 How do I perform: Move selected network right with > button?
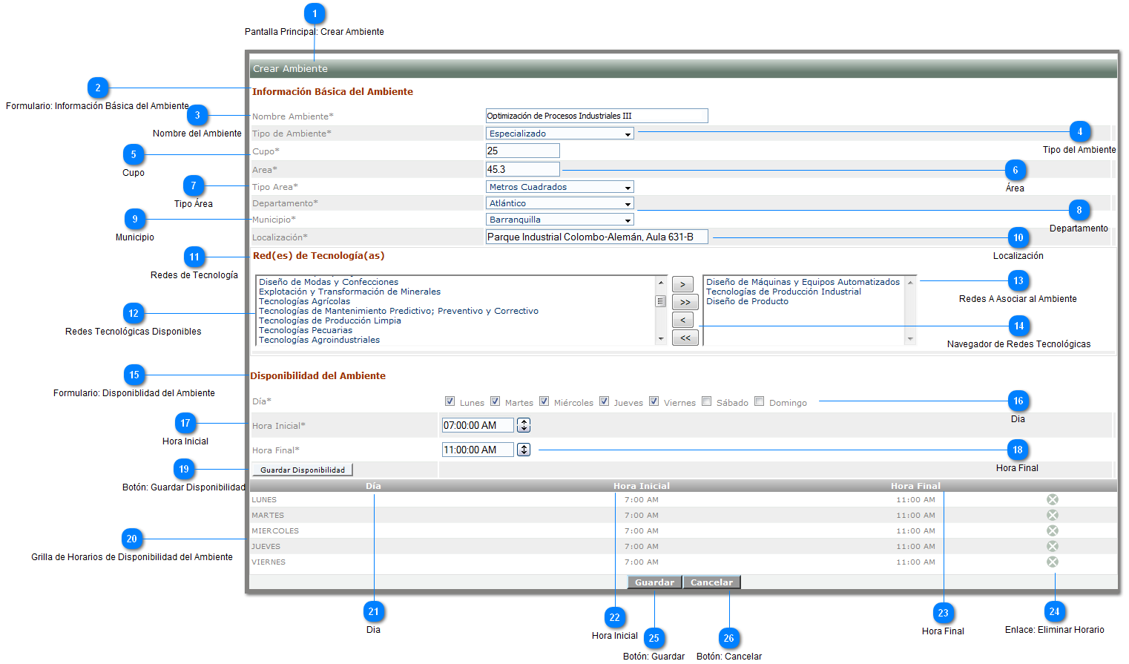point(682,284)
